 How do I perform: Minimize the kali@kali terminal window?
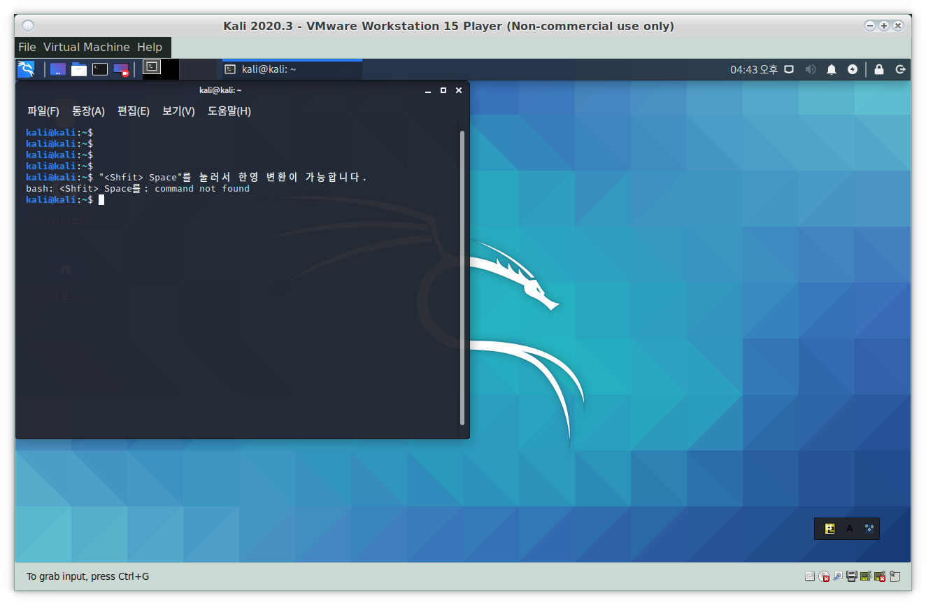[x=428, y=90]
